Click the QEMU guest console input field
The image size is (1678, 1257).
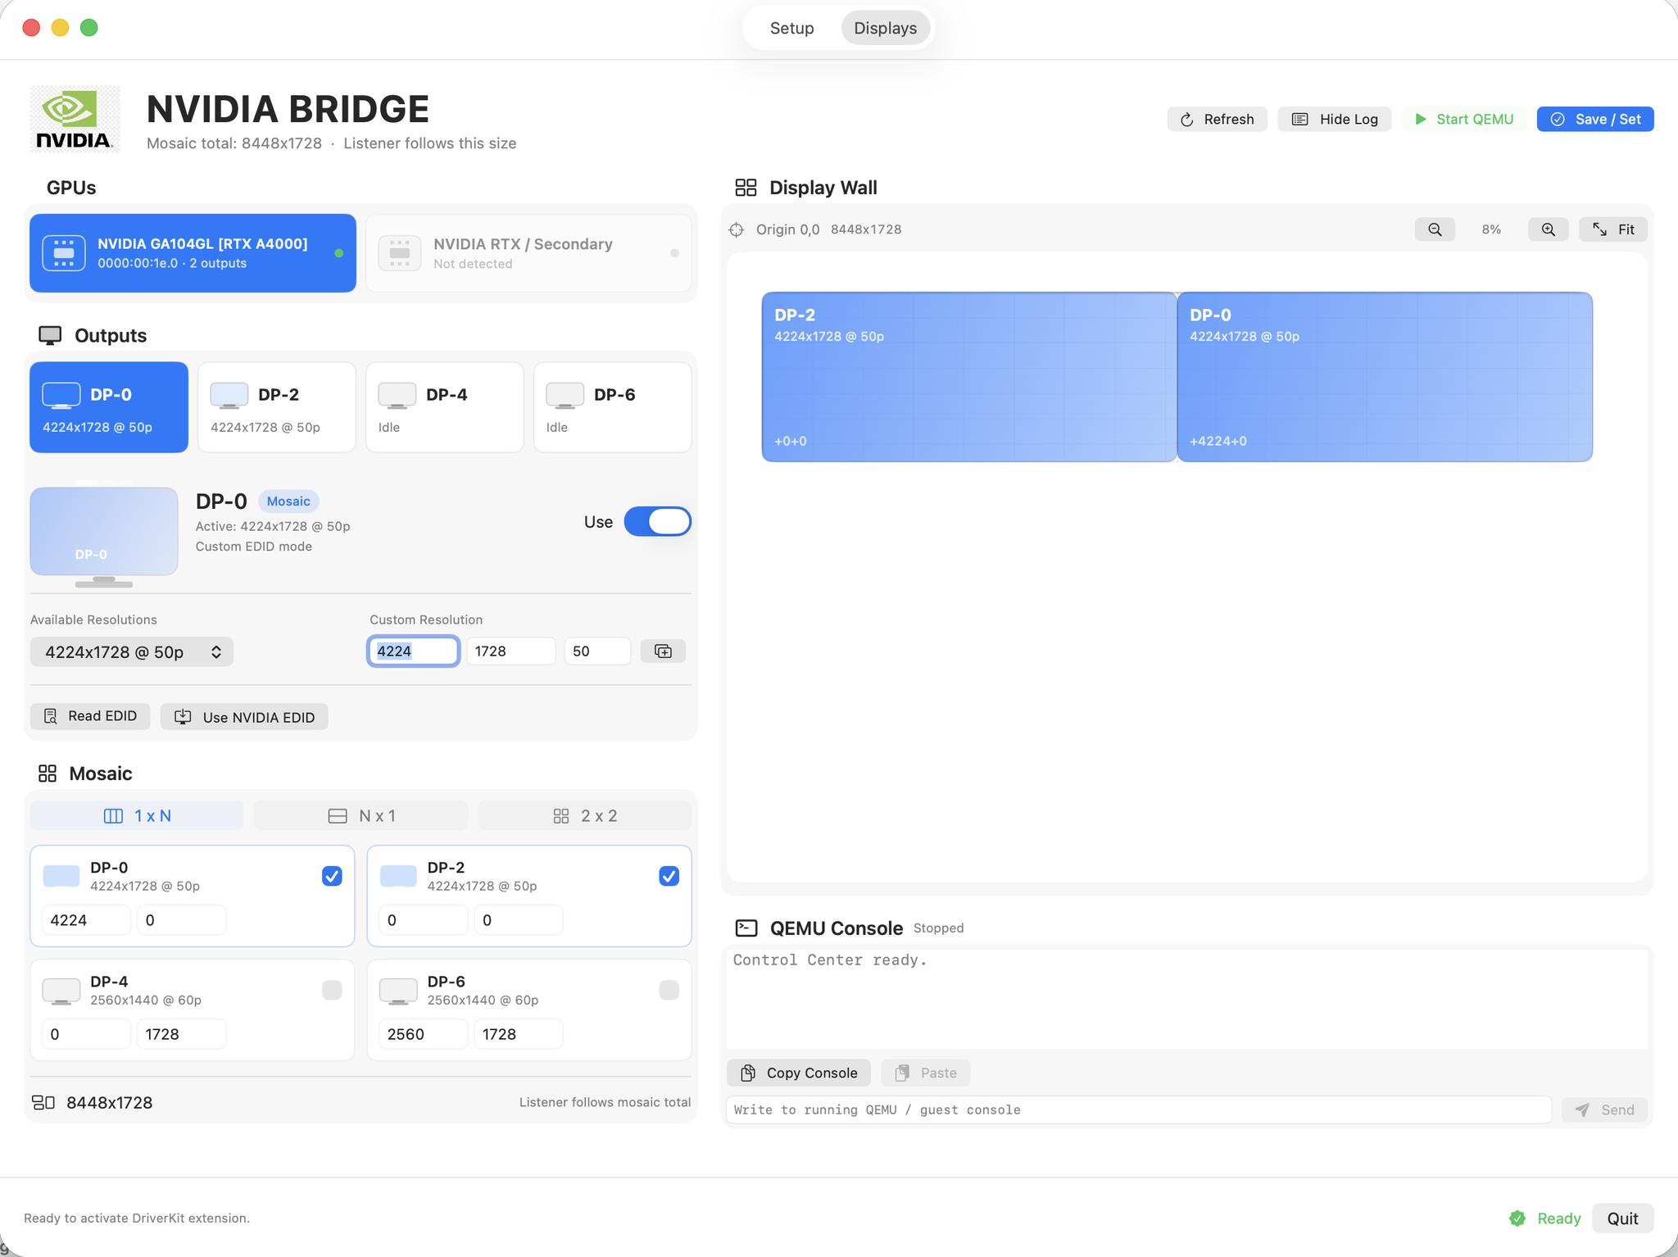coord(1139,1110)
